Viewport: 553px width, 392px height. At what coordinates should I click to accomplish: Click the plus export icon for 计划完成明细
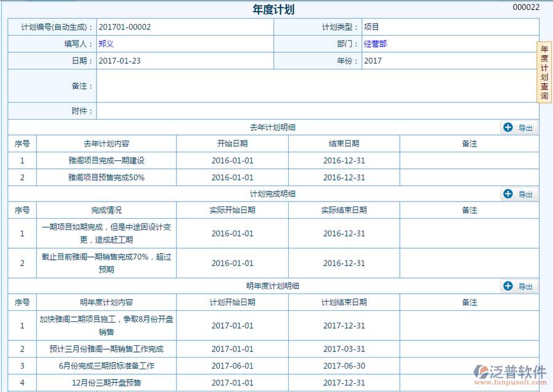[x=508, y=194]
